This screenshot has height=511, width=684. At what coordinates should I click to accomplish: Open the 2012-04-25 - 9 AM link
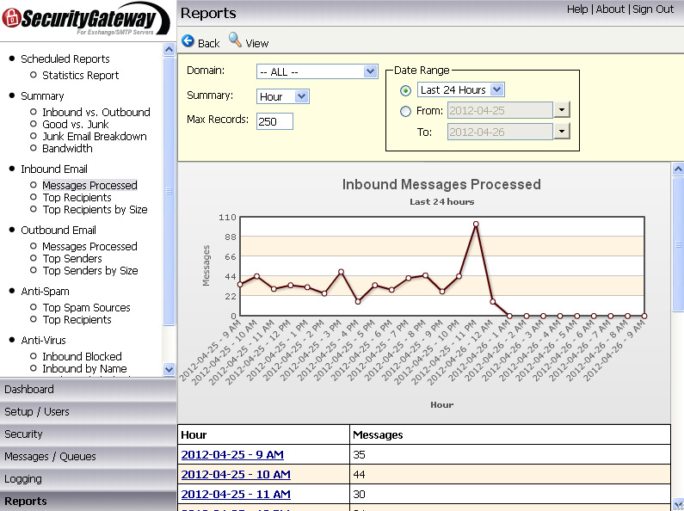tap(232, 455)
